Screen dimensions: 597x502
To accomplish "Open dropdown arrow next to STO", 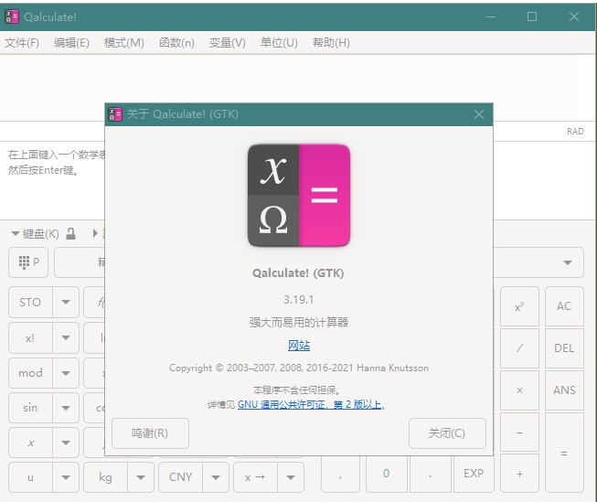I will point(66,303).
